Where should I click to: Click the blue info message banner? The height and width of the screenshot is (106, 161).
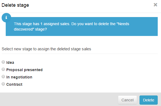pyautogui.click(x=82, y=27)
